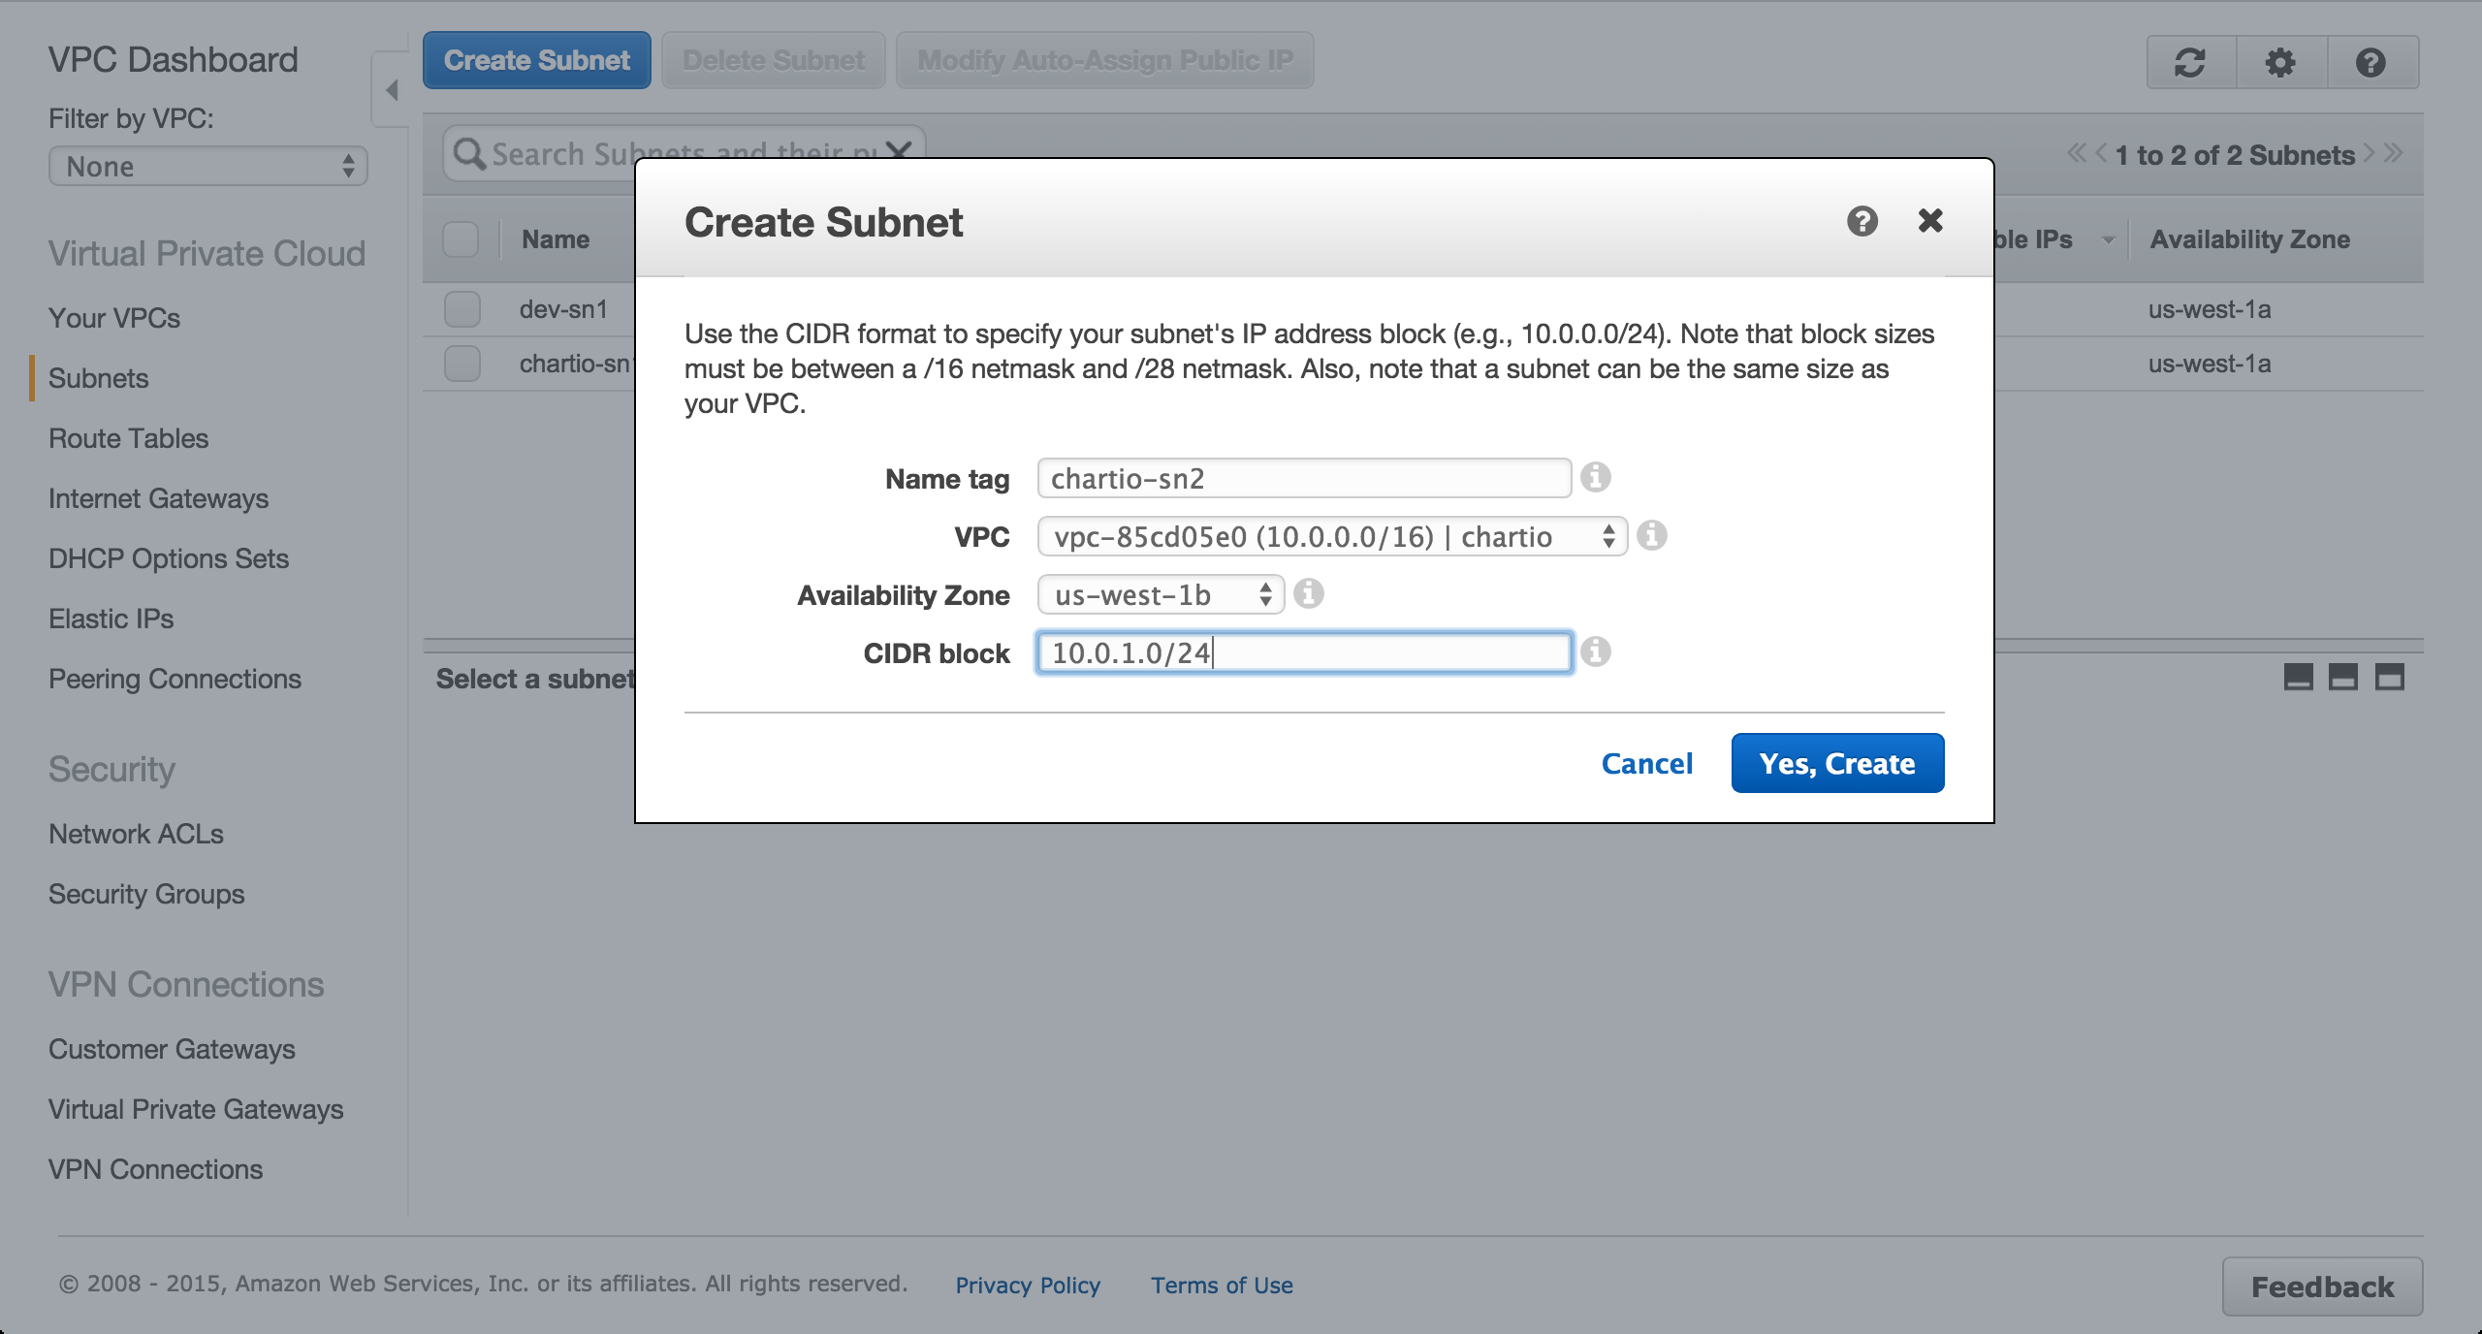
Task: Toggle the select-all checkbox in header
Action: [x=461, y=238]
